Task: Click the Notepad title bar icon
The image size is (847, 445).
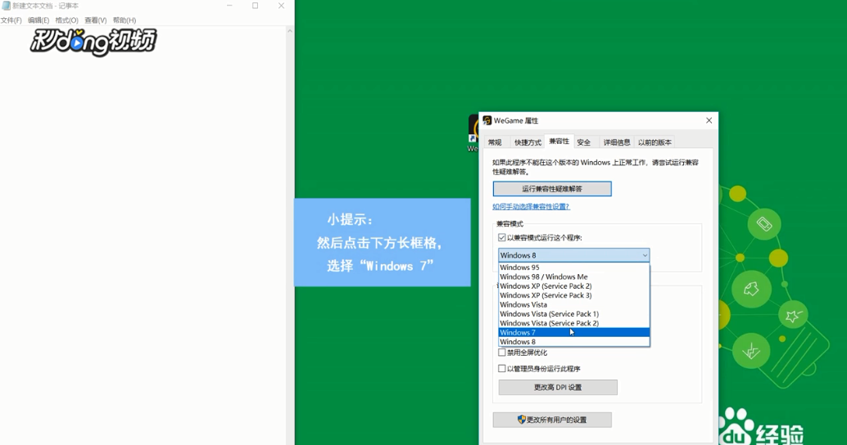Action: click(6, 6)
